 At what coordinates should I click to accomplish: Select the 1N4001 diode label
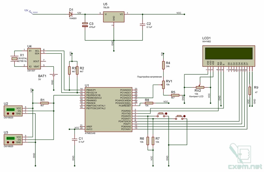tap(73, 18)
